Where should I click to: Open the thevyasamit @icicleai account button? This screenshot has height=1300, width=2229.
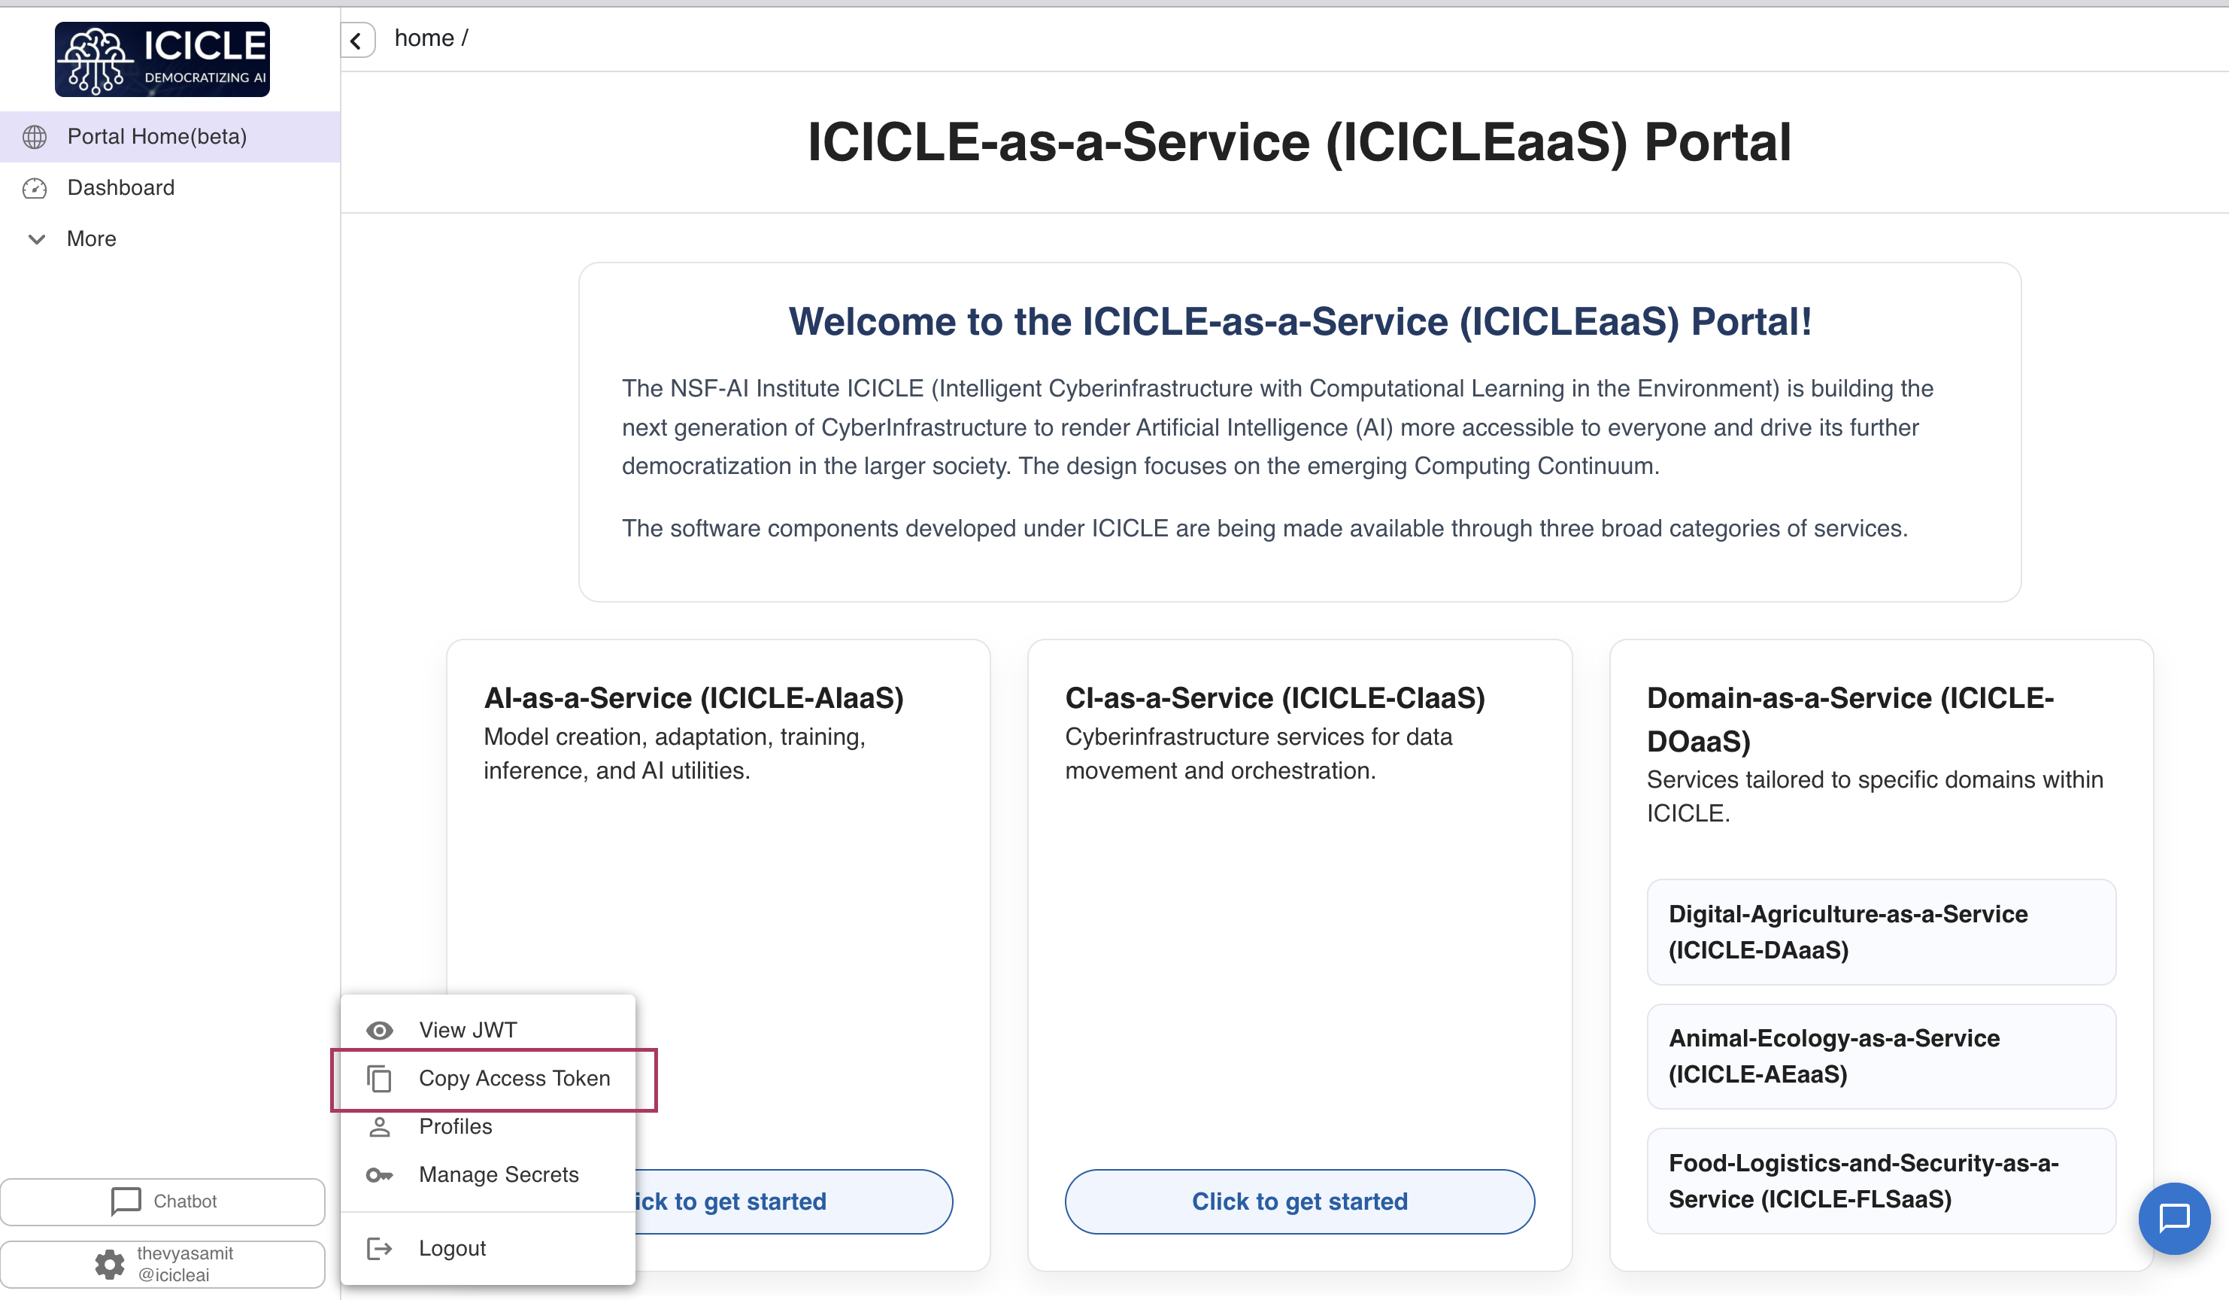click(x=162, y=1265)
